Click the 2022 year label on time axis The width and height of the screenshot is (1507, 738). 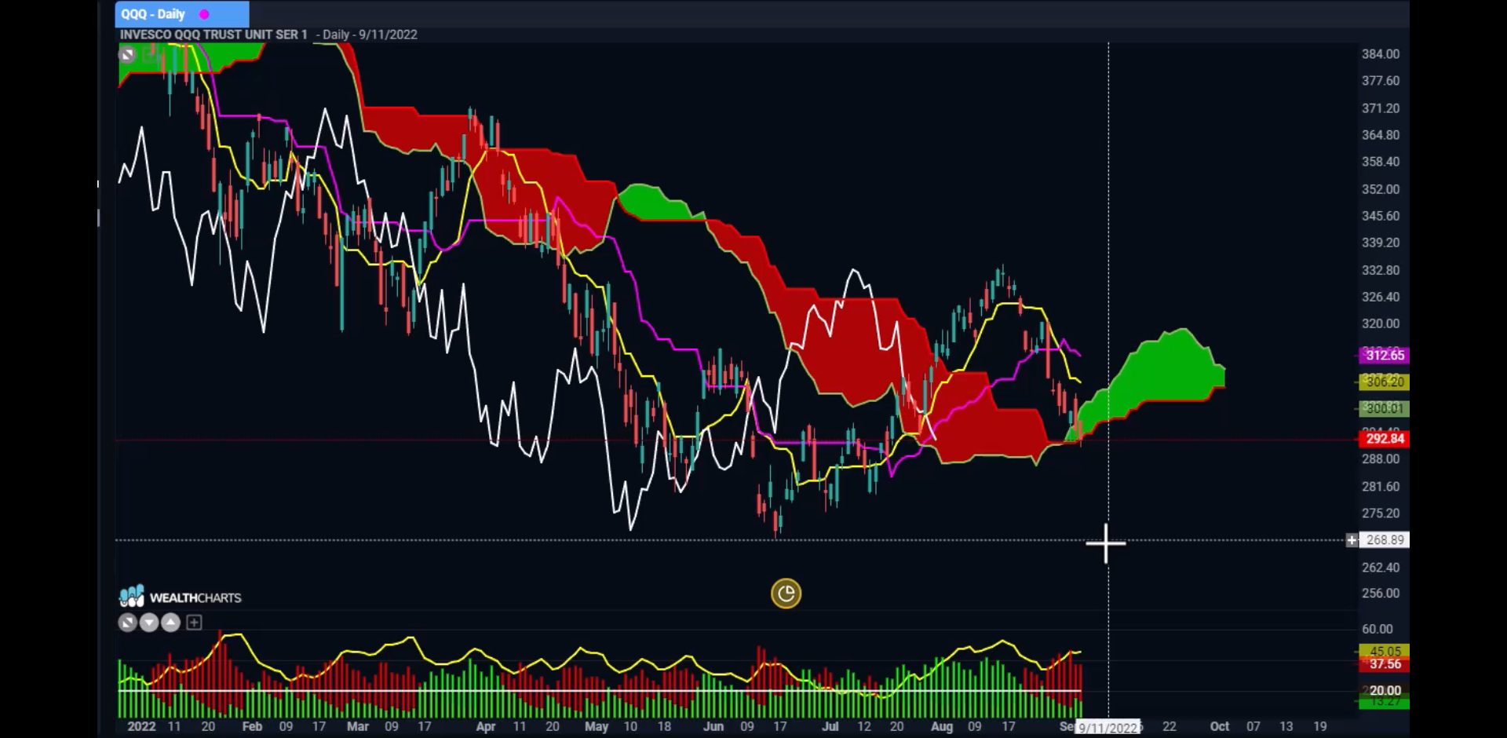141,727
